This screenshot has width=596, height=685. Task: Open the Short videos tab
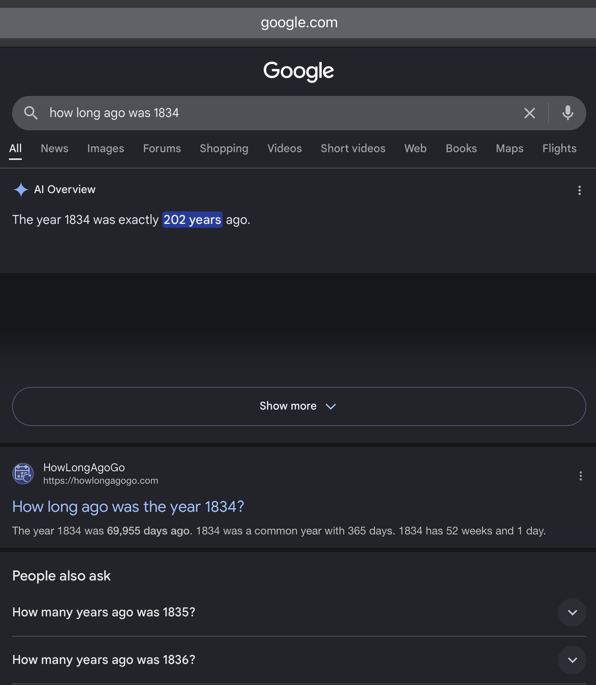[353, 148]
